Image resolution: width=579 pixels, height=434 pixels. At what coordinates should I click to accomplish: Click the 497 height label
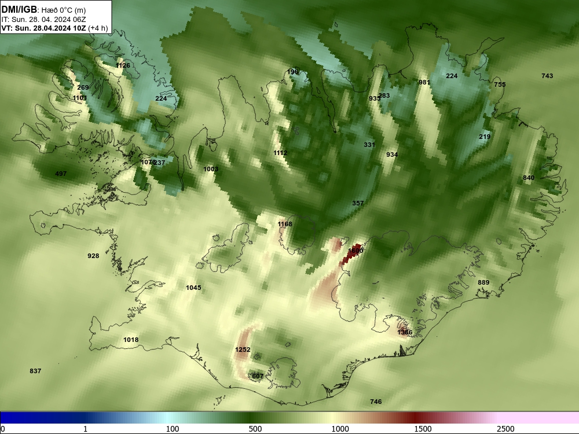tap(61, 174)
